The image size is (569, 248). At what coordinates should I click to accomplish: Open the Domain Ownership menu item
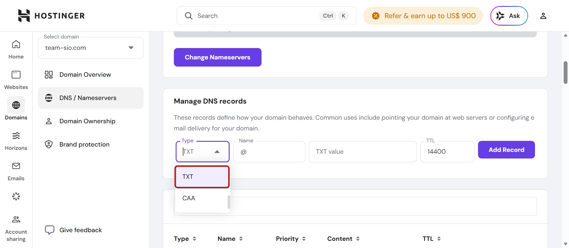[91, 121]
